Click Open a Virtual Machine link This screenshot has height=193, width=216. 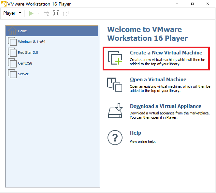[158, 80]
